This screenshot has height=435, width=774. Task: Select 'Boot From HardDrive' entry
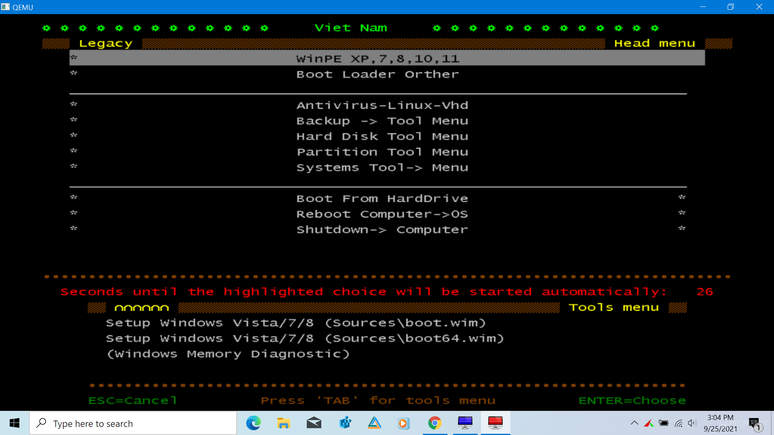(x=383, y=199)
